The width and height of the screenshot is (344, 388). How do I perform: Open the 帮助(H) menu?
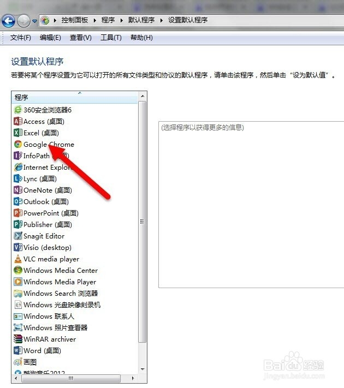coord(141,38)
